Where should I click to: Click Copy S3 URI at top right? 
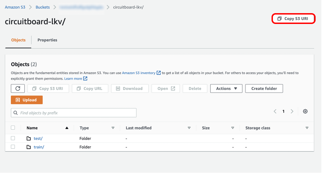click(x=293, y=19)
